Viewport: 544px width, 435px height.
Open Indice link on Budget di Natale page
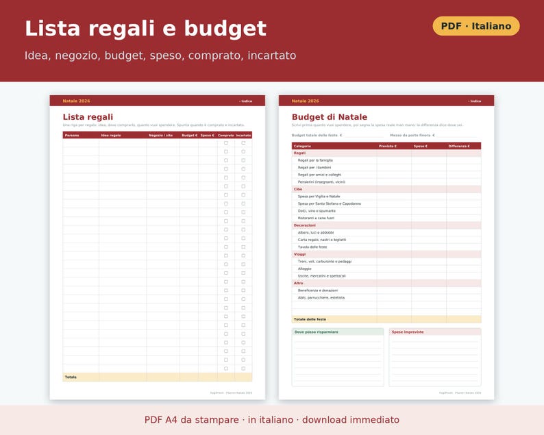[x=475, y=101]
